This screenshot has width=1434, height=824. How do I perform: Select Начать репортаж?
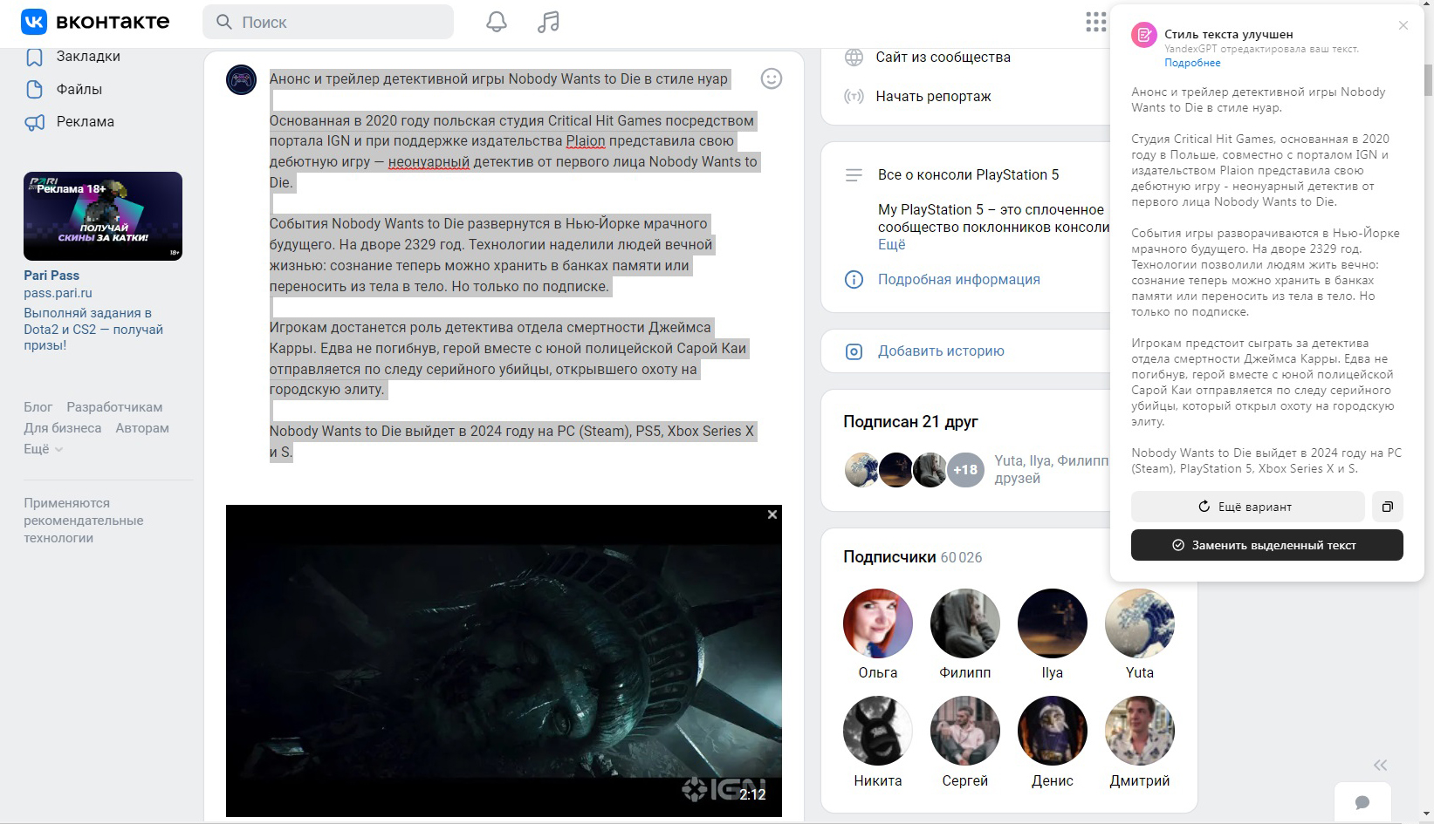pyautogui.click(x=933, y=96)
